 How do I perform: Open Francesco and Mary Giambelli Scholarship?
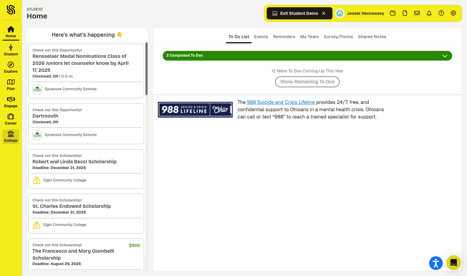pos(86,254)
